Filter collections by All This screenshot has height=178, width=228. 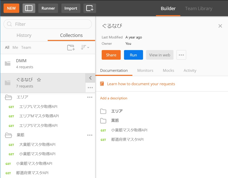pos(7,47)
